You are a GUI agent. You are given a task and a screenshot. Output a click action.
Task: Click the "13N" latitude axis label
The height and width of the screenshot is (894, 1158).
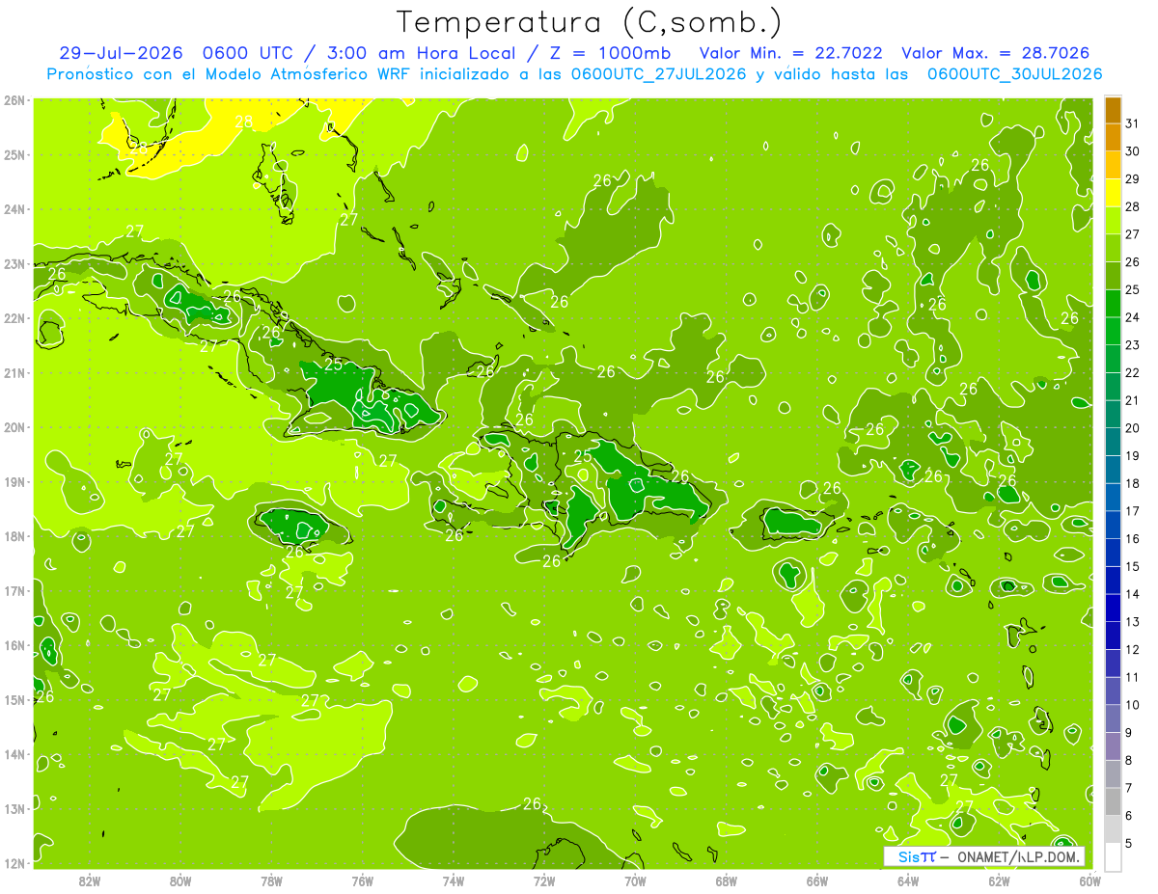[x=14, y=809]
